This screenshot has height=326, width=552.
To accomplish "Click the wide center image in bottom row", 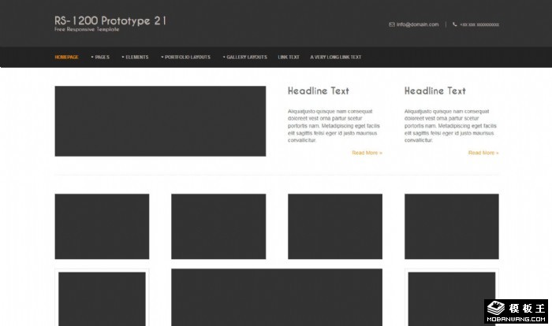I will (x=277, y=297).
